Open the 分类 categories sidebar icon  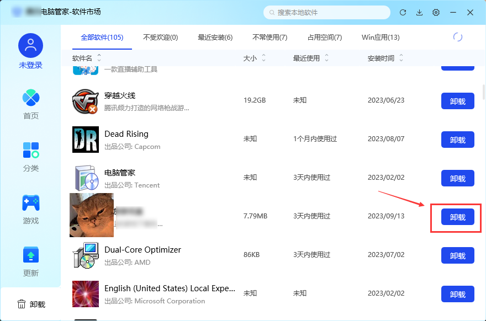click(31, 150)
